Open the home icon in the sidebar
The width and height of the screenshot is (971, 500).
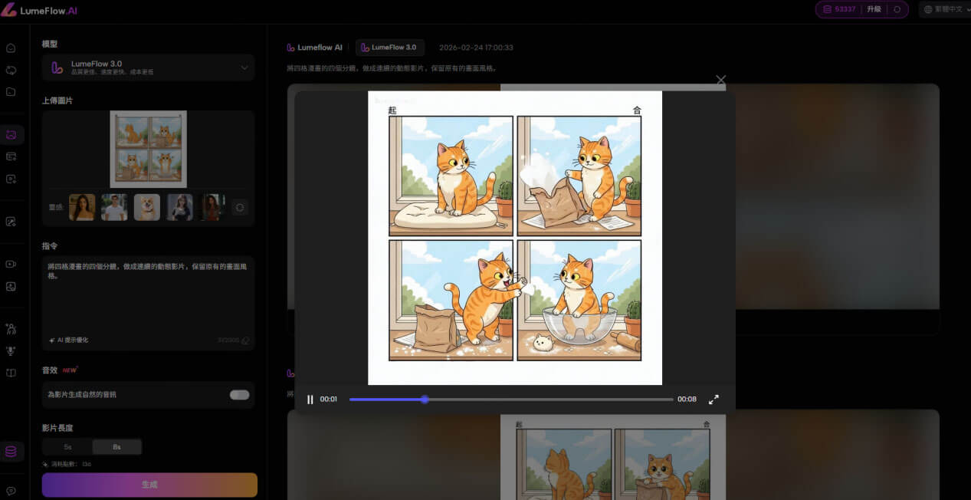pos(11,48)
